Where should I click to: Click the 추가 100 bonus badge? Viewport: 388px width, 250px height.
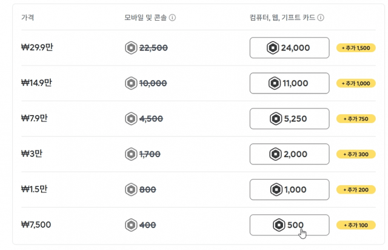pyautogui.click(x=355, y=226)
